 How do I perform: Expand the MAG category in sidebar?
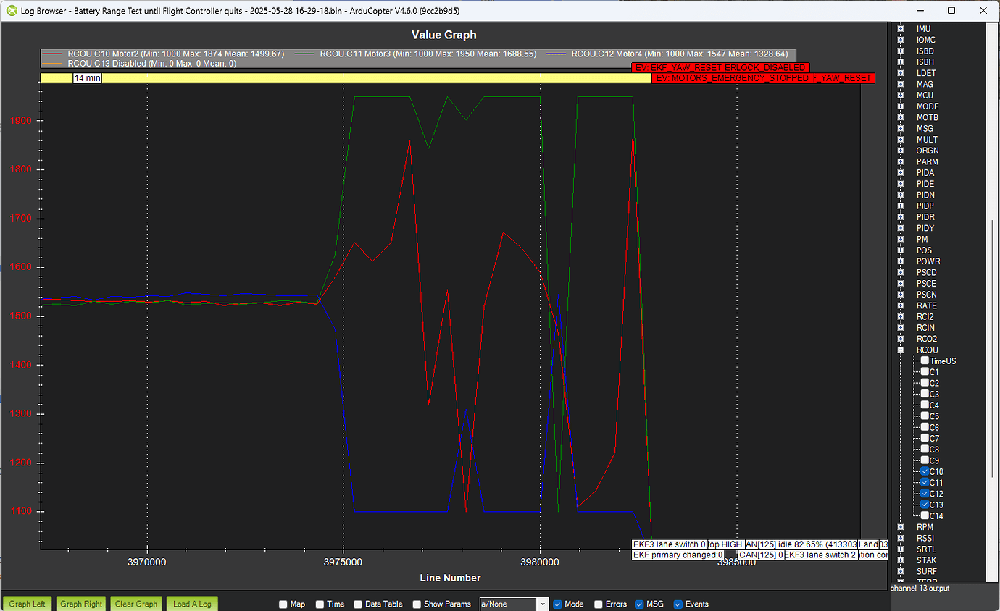point(900,84)
